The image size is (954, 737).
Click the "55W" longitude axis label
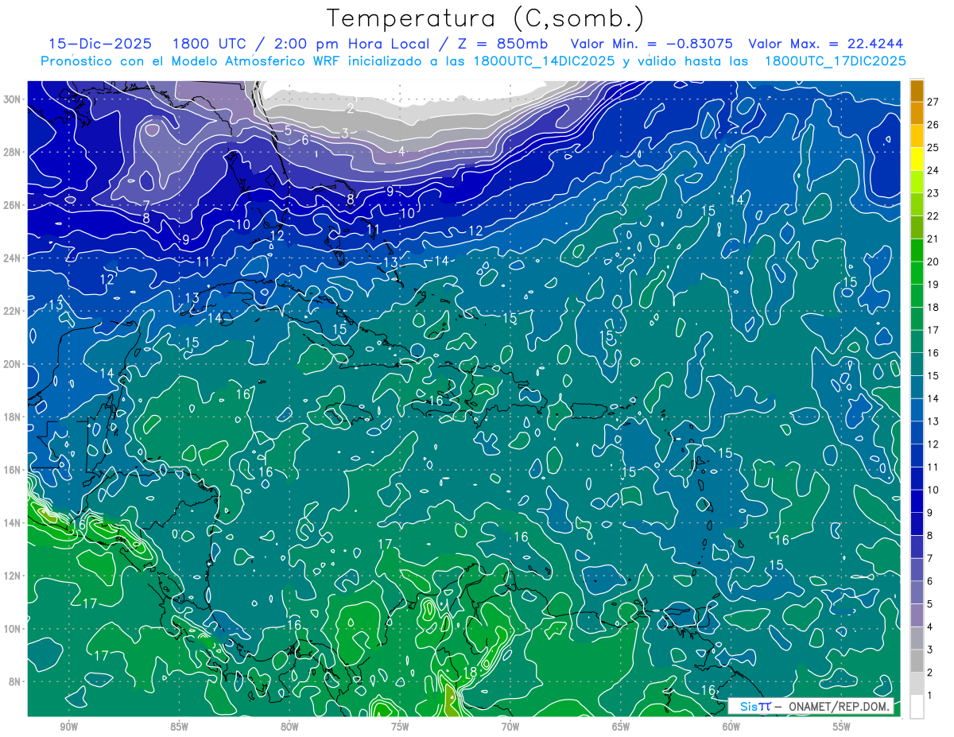(842, 727)
